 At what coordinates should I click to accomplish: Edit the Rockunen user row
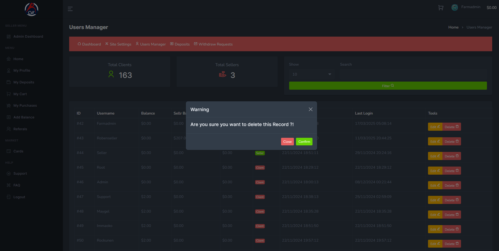(435, 244)
